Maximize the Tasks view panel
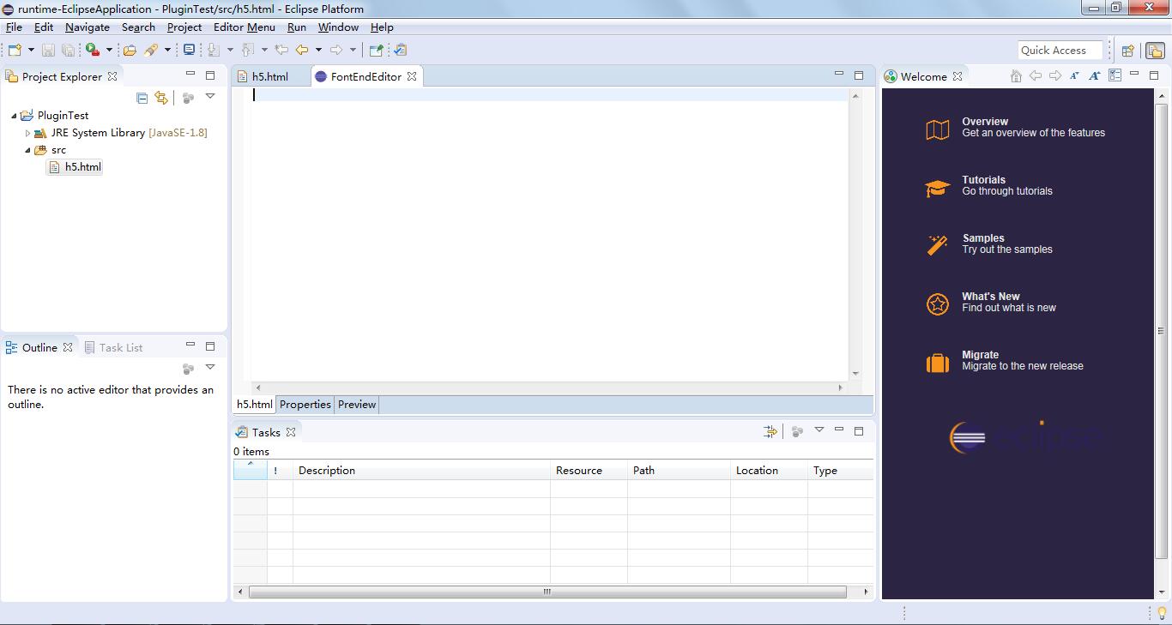Image resolution: width=1172 pixels, height=625 pixels. 859,431
